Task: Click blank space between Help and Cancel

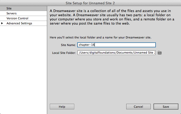Action: pyautogui.click(x=100, y=107)
